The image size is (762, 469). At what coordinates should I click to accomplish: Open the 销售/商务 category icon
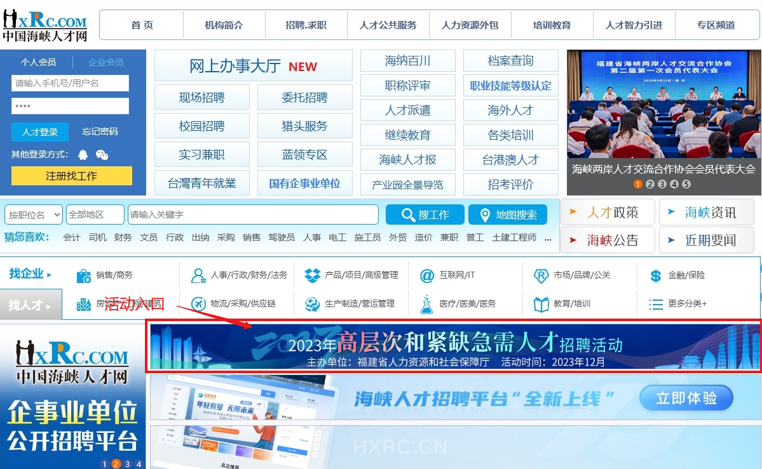[84, 276]
